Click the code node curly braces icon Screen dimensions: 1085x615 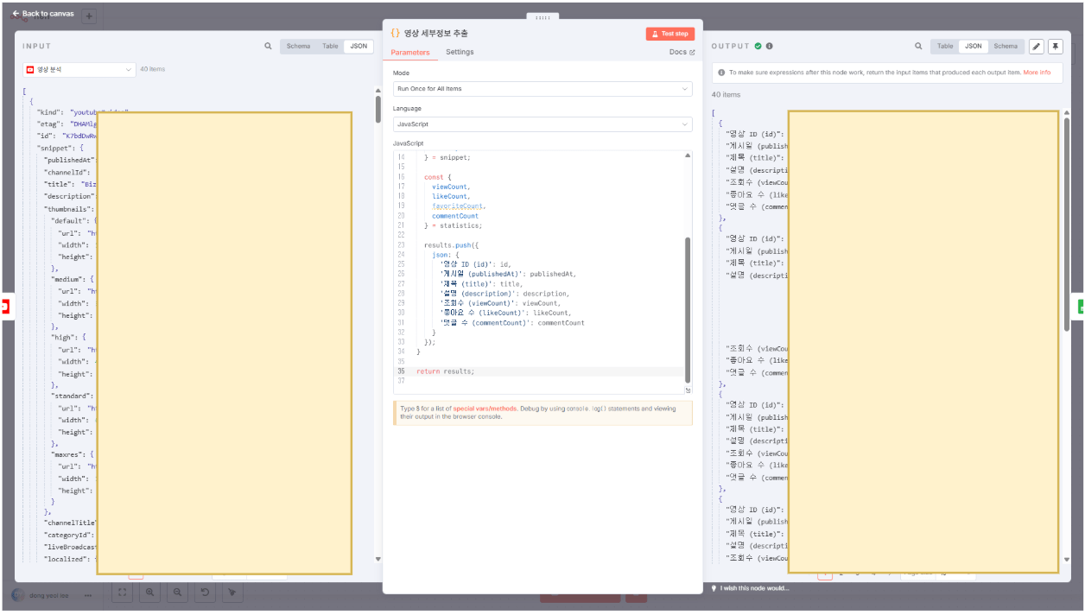pyautogui.click(x=395, y=33)
